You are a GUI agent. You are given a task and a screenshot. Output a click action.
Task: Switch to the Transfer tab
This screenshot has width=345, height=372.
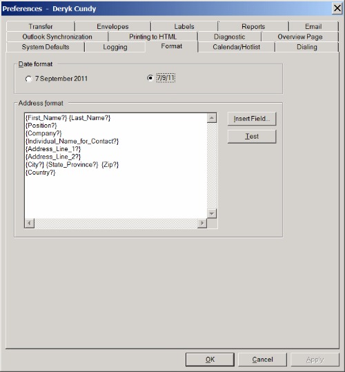pos(41,26)
